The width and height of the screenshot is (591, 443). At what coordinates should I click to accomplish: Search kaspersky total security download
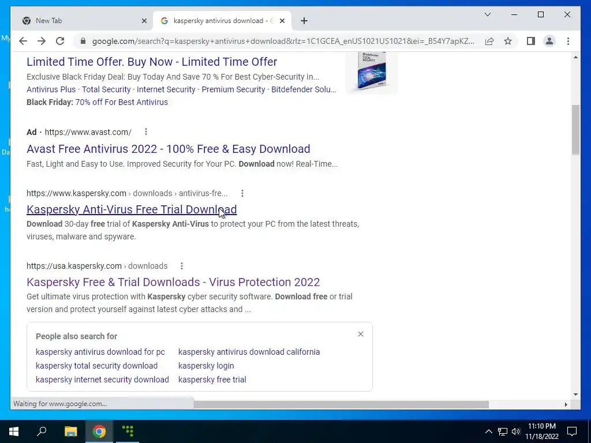(96, 366)
